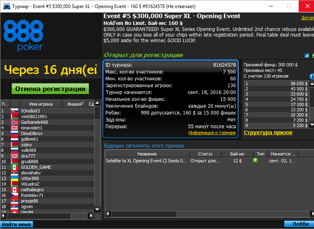Click the flag next to 93nella93
This screenshot has width=314, height=229.
[14, 111]
